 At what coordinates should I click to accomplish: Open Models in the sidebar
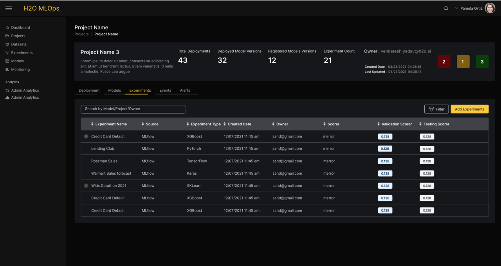click(17, 61)
